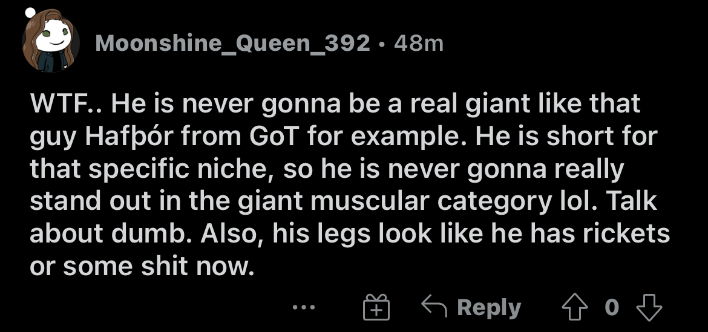Click the word GoT in the comment text
The image size is (708, 332).
point(275,136)
